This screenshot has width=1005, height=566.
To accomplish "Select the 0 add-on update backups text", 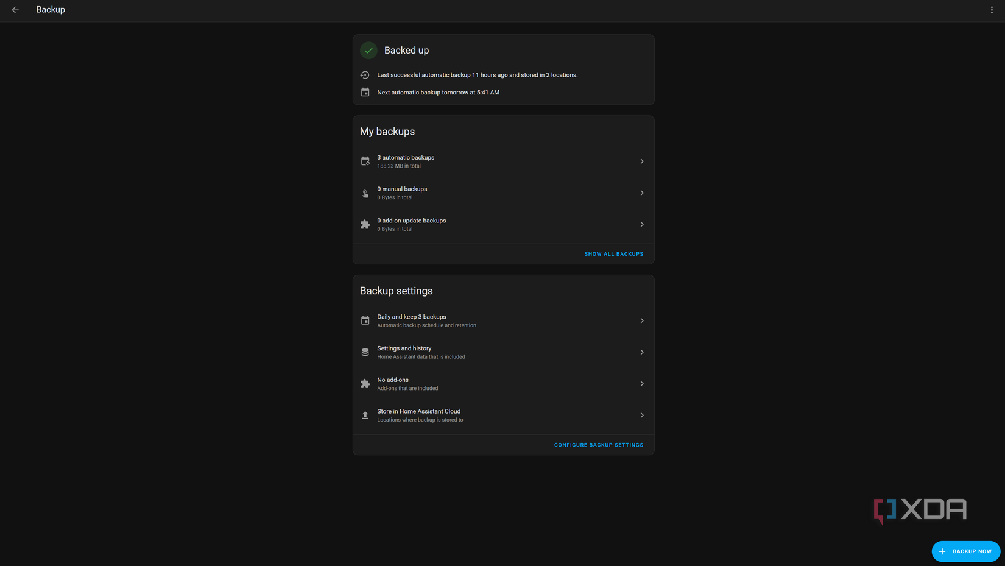I will point(411,221).
